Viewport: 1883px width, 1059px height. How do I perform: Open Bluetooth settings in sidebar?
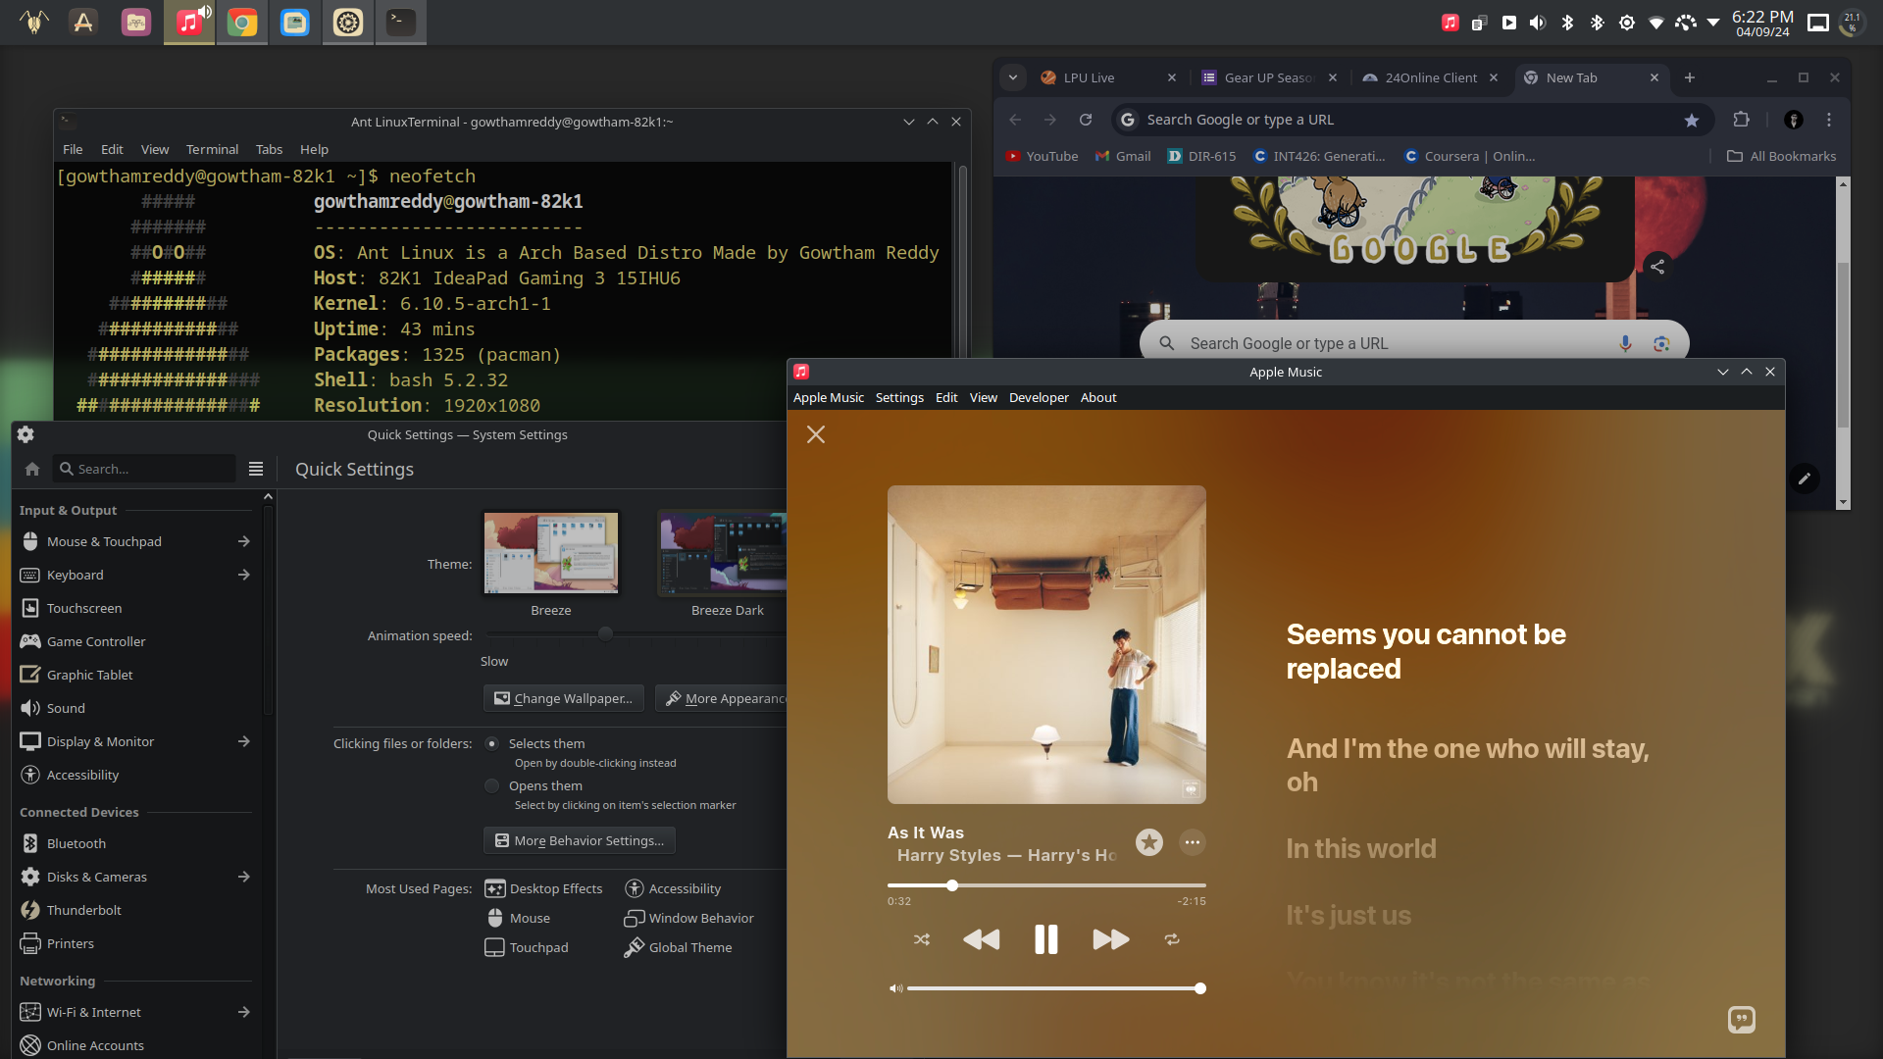pyautogui.click(x=135, y=843)
